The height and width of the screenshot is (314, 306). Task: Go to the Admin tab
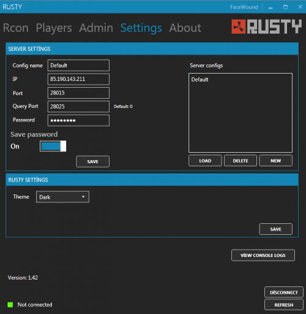96,28
